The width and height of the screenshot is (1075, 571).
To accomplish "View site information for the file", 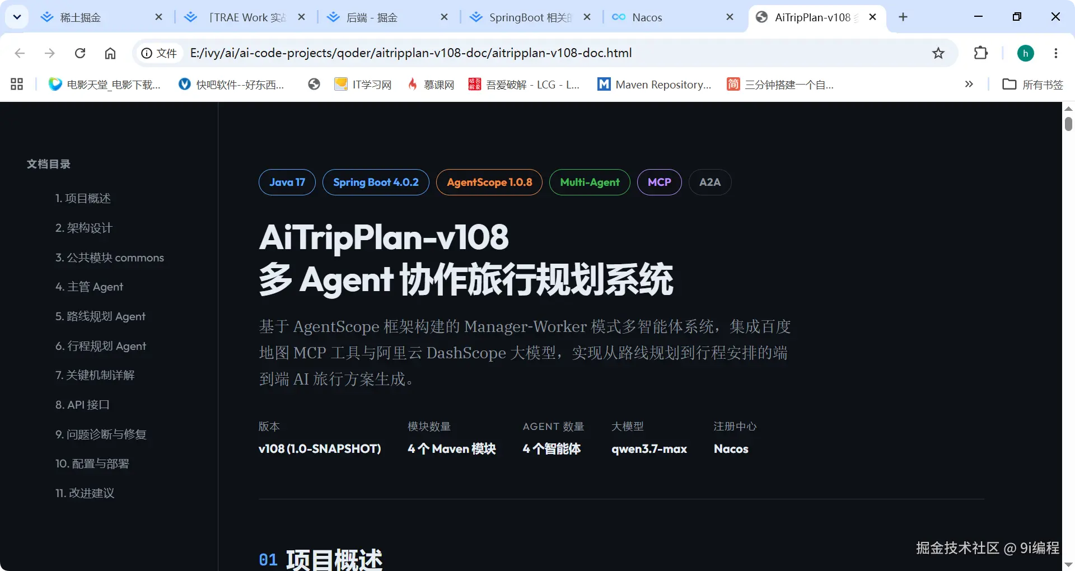I will [x=159, y=53].
